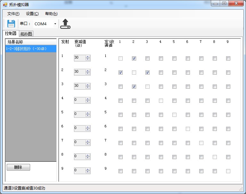Click the blue floppy disk save icon
The width and height of the screenshot is (246, 194).
pyautogui.click(x=11, y=24)
